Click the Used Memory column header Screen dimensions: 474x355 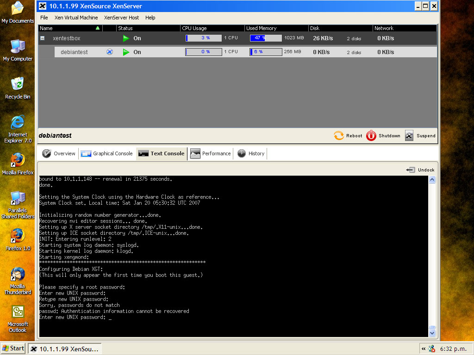pos(277,28)
